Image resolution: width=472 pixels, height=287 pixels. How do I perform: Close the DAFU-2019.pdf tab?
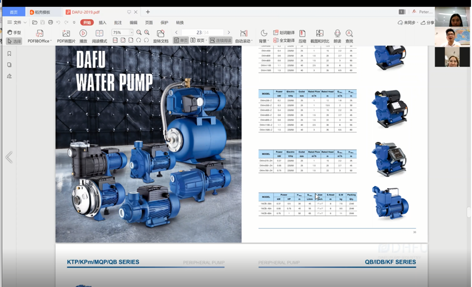(x=136, y=12)
